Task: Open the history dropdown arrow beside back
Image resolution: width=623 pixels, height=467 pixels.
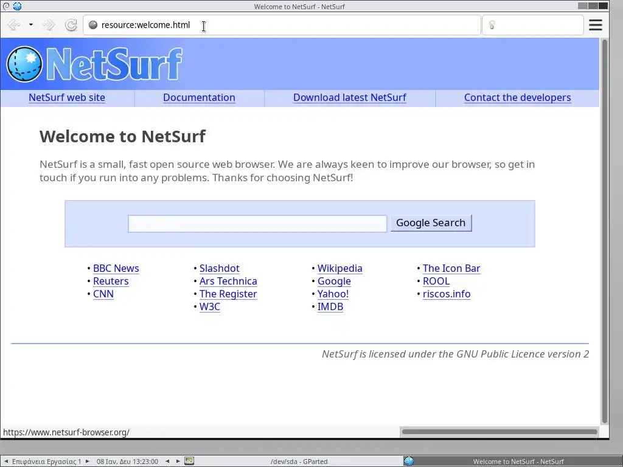Action: pos(30,25)
